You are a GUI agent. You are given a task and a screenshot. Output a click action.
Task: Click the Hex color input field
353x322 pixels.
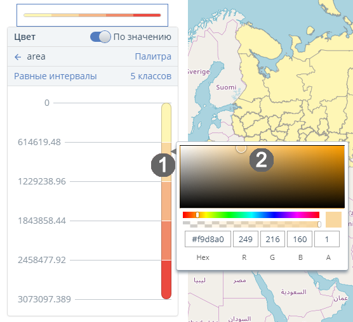point(208,239)
